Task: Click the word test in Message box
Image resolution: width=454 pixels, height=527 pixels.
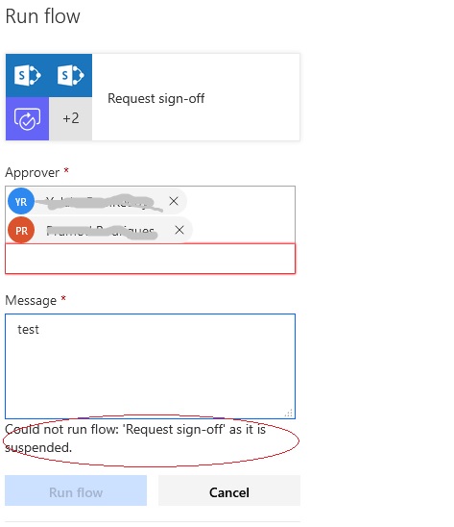Action: 29,329
